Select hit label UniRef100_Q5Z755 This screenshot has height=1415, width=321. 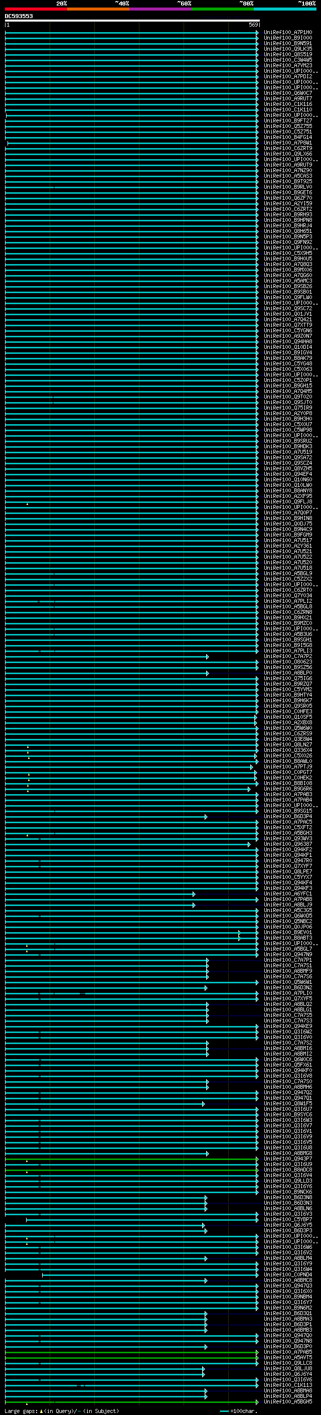point(288,126)
